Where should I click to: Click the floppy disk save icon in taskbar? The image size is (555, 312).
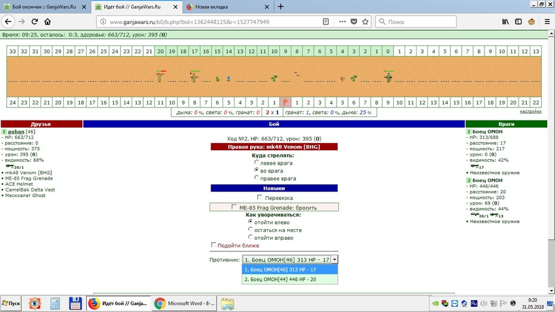click(75, 304)
